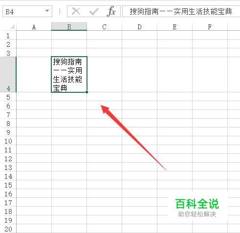Select row 5 header

pos(8,97)
